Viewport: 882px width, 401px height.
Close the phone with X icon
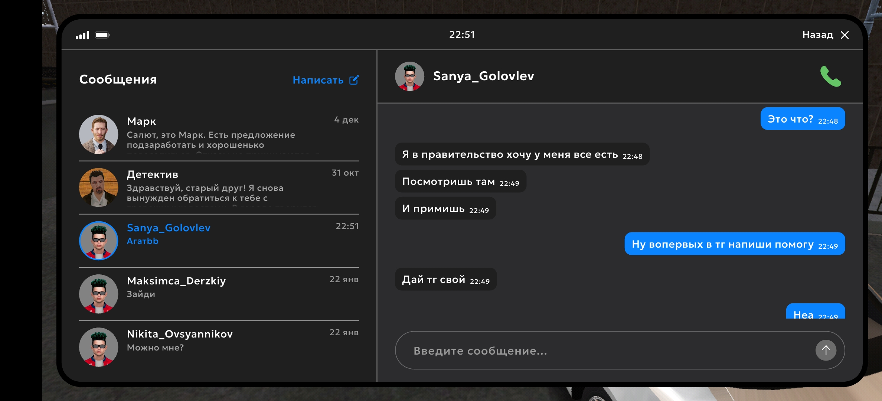[845, 35]
